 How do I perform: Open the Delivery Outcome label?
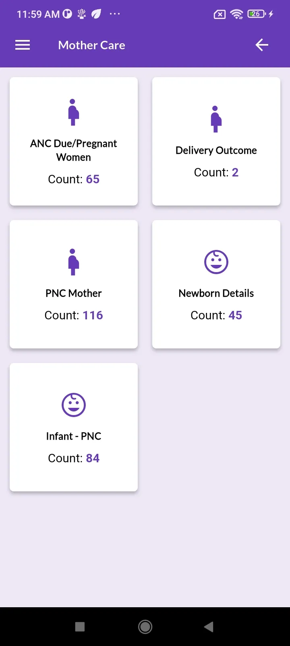pyautogui.click(x=216, y=151)
